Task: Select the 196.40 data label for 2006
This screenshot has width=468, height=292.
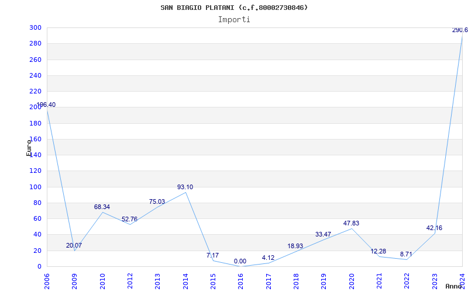Action: tap(46, 105)
